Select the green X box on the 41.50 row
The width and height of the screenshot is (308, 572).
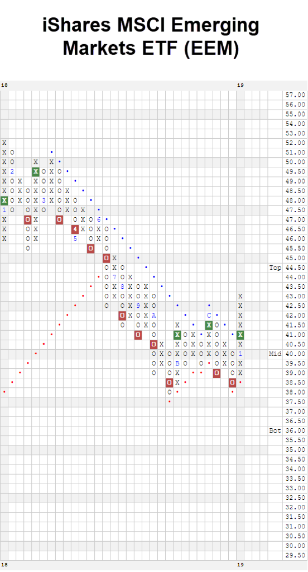[x=209, y=325]
